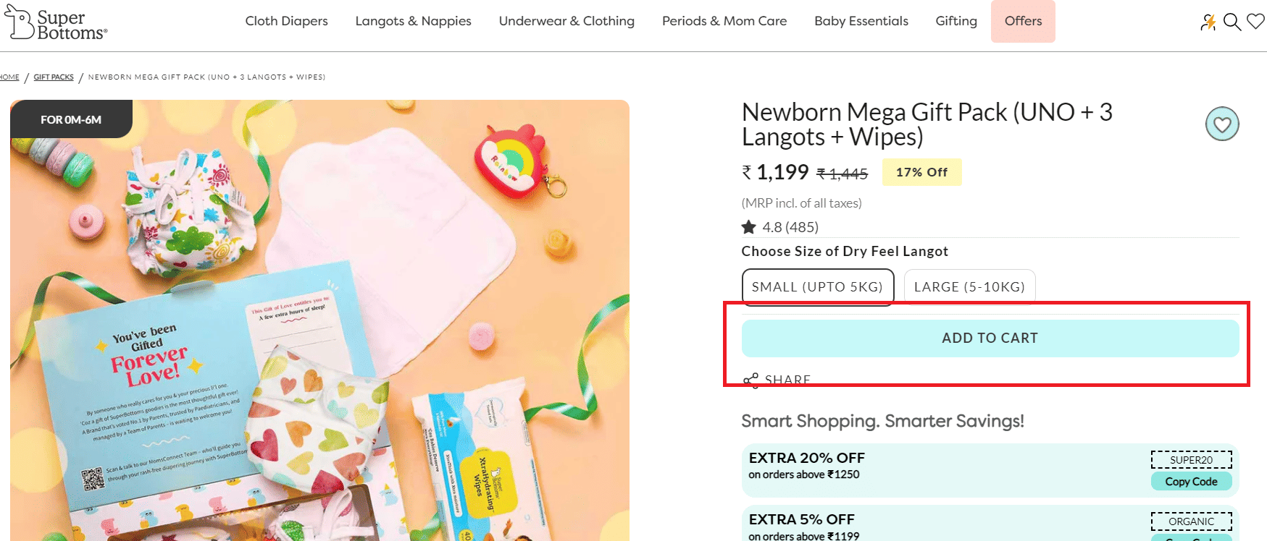This screenshot has height=541, width=1267.
Task: Copy the SUPER20 coupon code
Action: (1191, 482)
